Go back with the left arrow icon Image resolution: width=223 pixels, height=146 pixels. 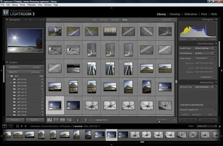point(22,126)
